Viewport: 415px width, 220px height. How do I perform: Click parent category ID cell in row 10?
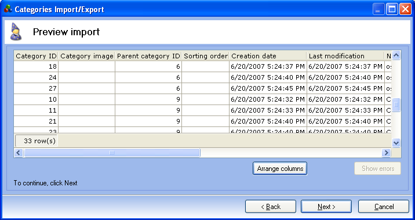coord(148,100)
